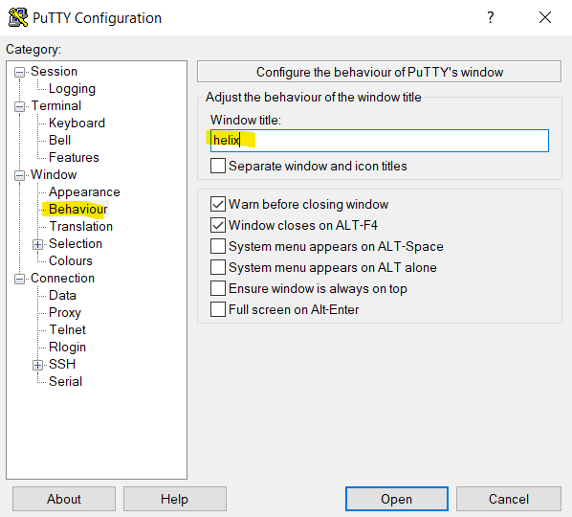Open the Appearance category
The width and height of the screenshot is (572, 517).
point(84,192)
